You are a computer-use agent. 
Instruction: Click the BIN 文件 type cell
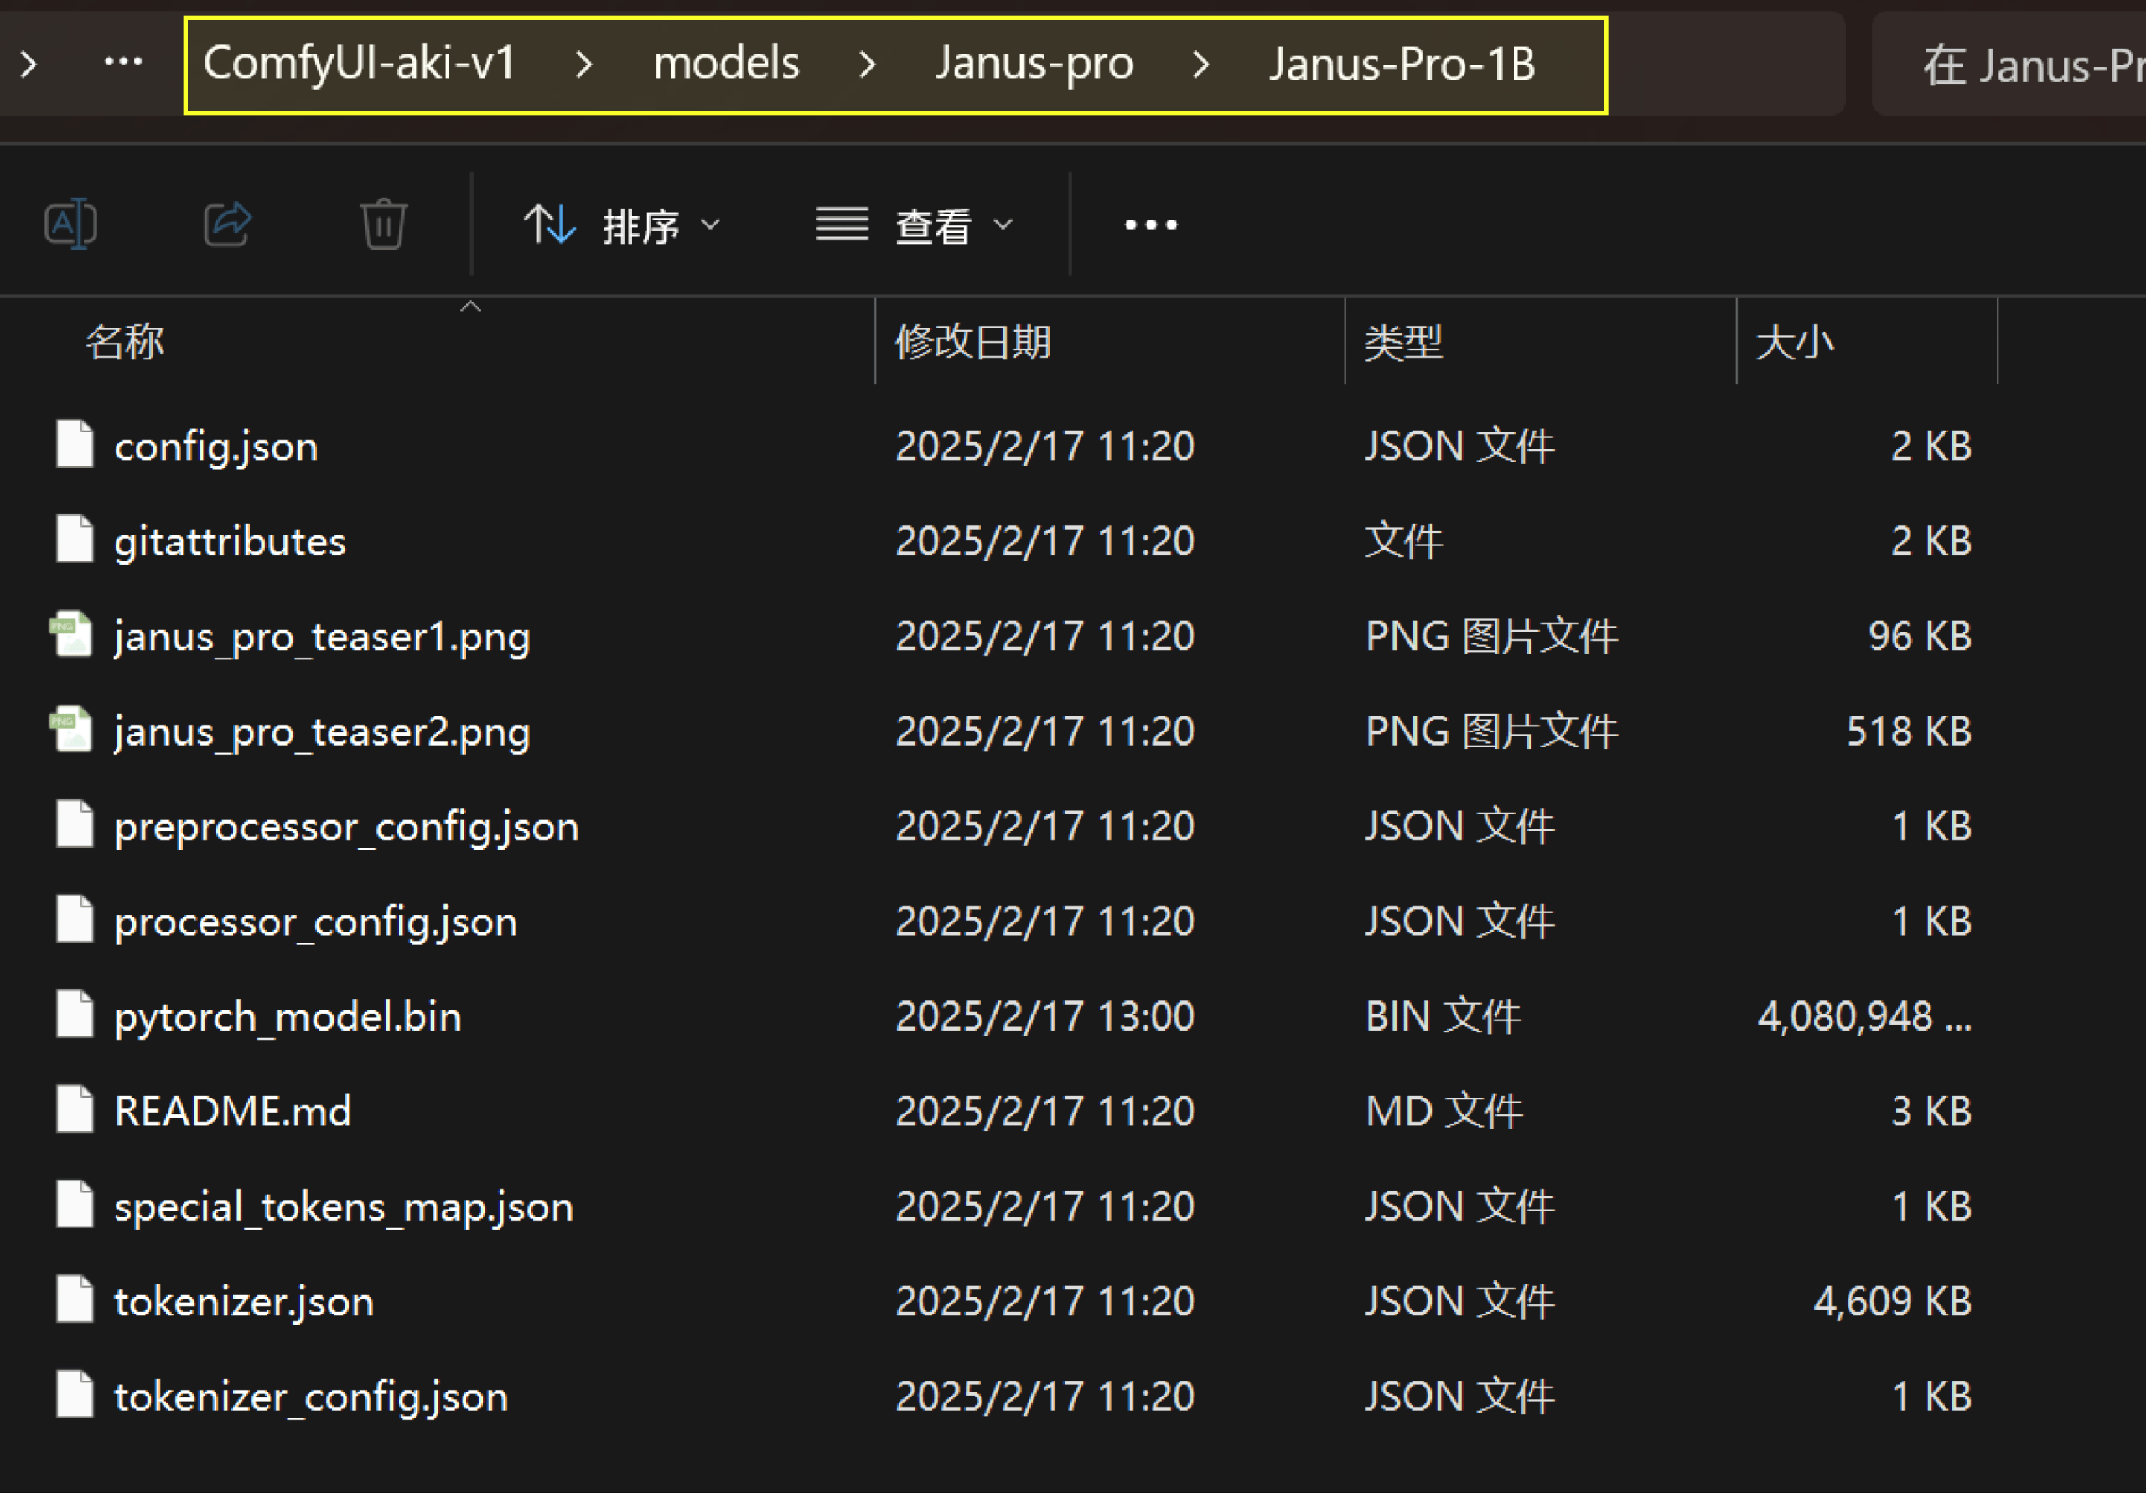[x=1444, y=1015]
